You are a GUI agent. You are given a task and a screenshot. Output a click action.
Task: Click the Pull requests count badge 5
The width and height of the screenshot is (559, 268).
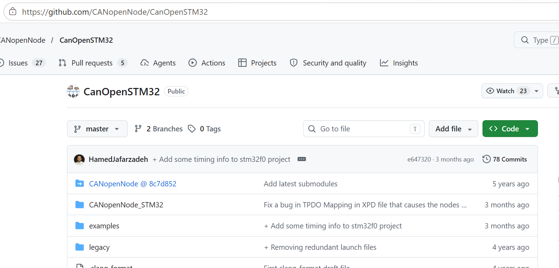click(x=122, y=63)
